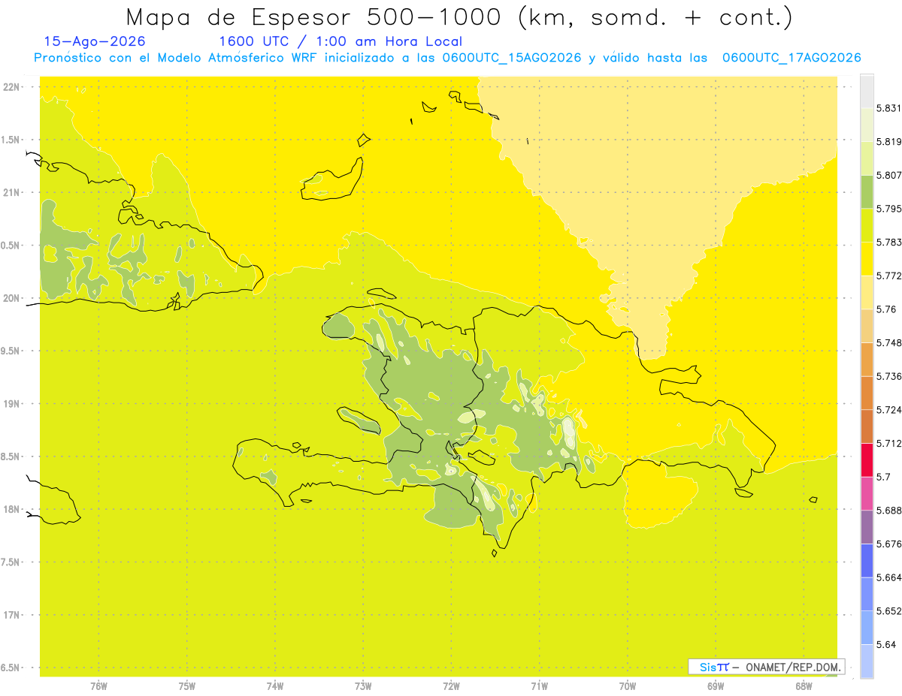The height and width of the screenshot is (696, 902).
Task: Click the latitude label 19N
Action: pos(11,404)
